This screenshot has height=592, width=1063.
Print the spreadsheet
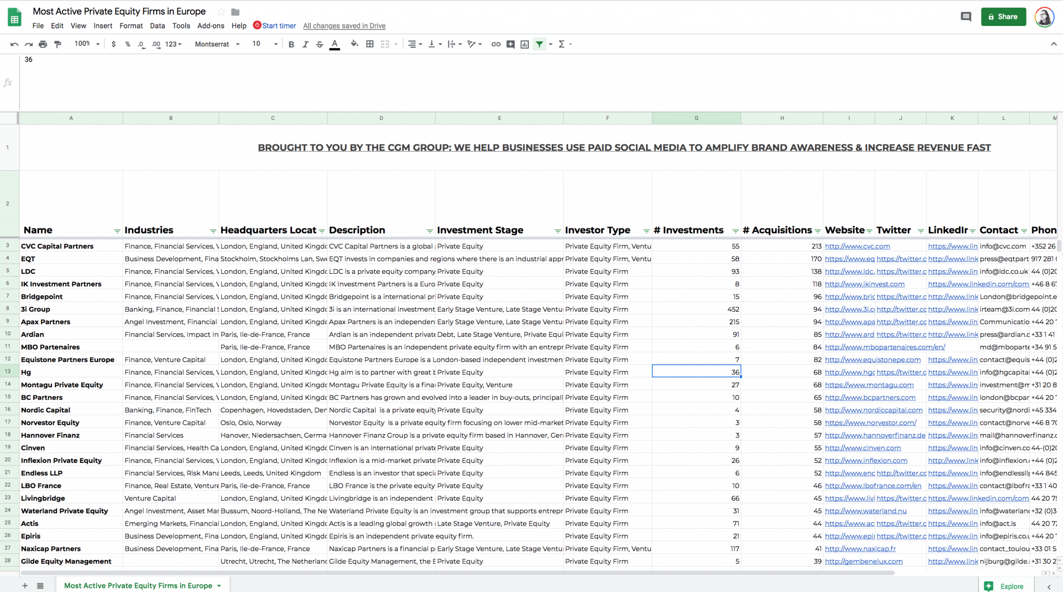[x=43, y=44]
